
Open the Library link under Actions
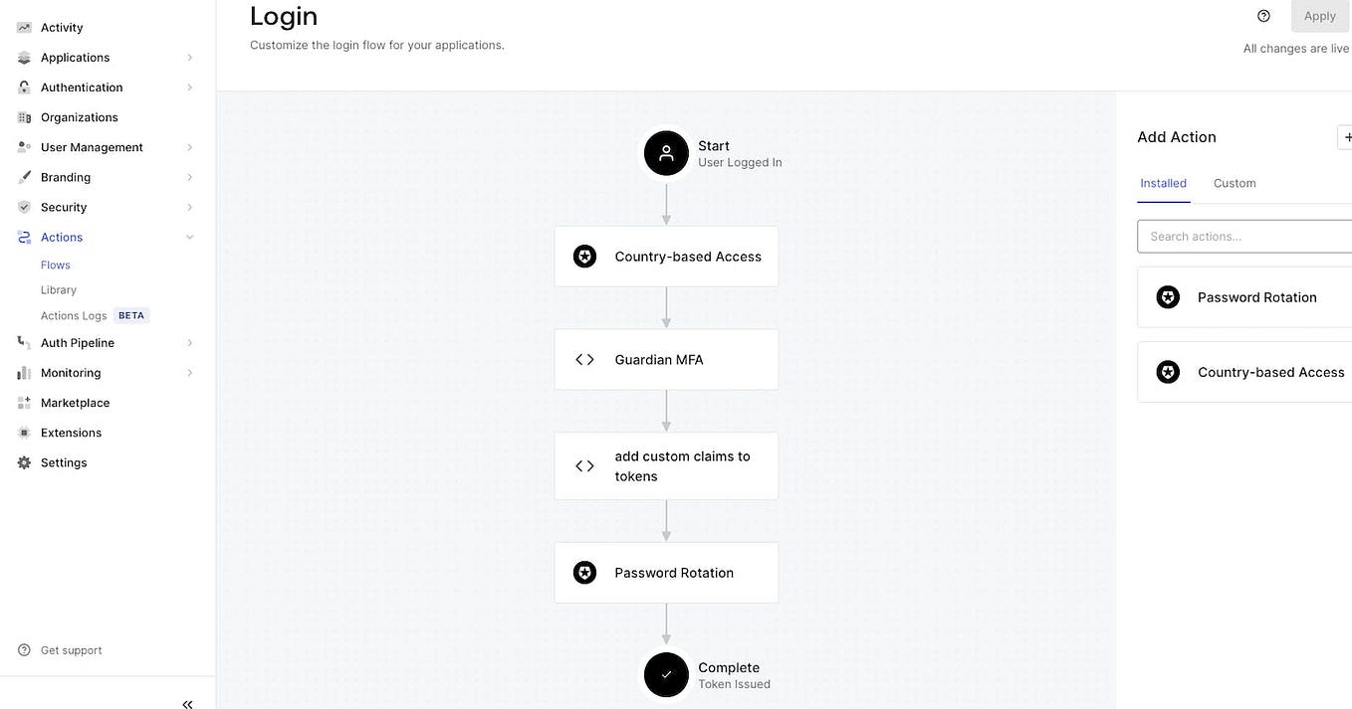pyautogui.click(x=58, y=289)
